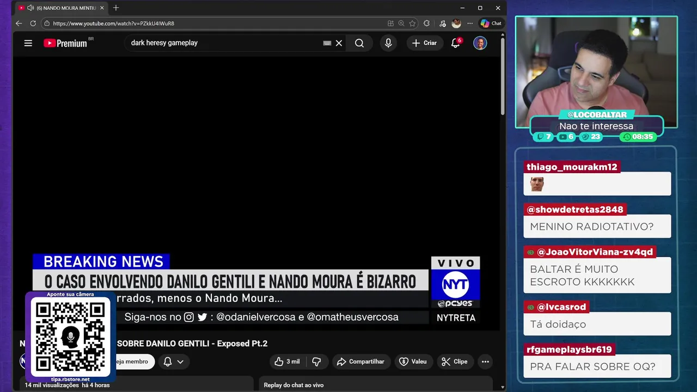Viewport: 697px width, 392px height.
Task: Click the 08:35 timer badge
Action: click(x=638, y=137)
